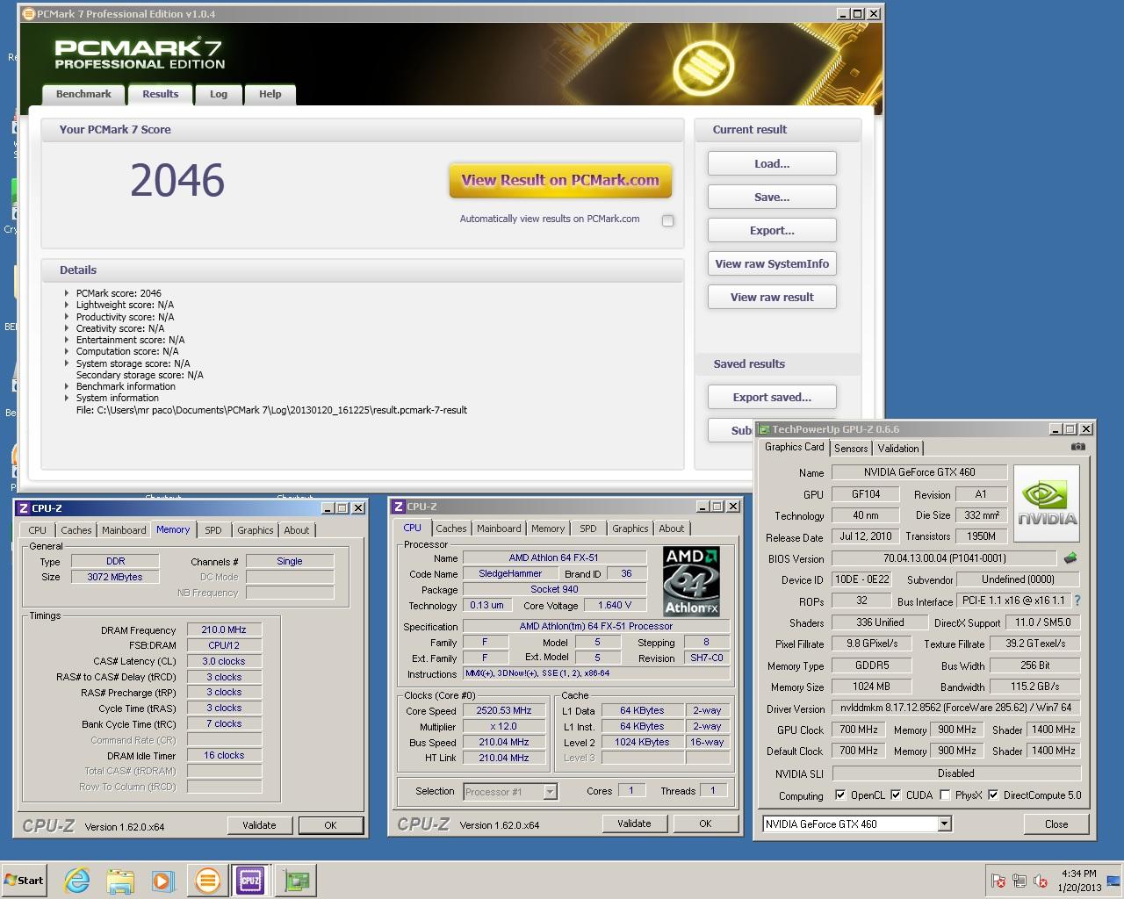Click the BIOS Version field in GPU-Z
The height and width of the screenshot is (899, 1124).
pos(944,558)
